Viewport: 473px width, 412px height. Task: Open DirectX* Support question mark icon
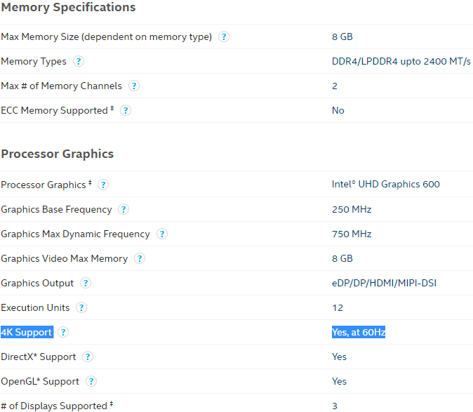(88, 357)
